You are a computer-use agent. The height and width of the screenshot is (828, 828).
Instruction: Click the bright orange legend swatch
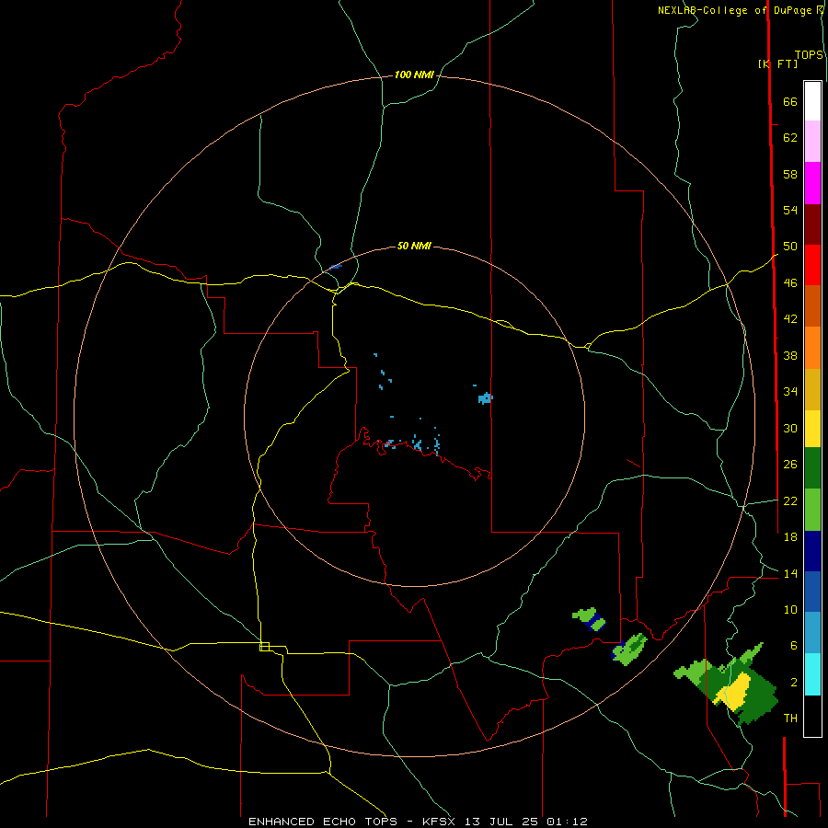pos(812,348)
